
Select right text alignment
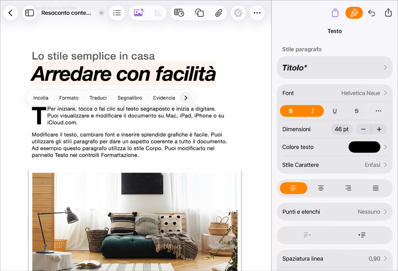click(x=348, y=188)
